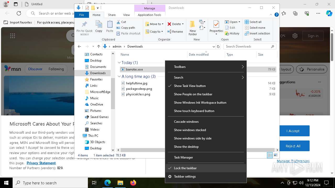Click the Reject All button
The width and height of the screenshot is (335, 188).
[293, 146]
